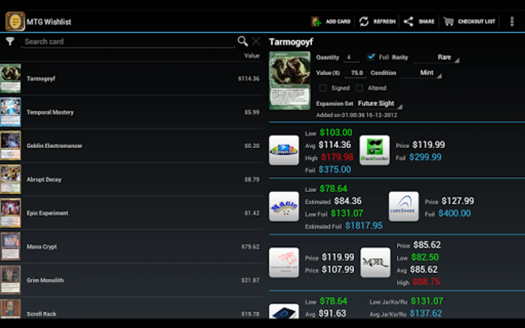525x328 pixels.
Task: Clear search with the X icon
Action: 256,41
